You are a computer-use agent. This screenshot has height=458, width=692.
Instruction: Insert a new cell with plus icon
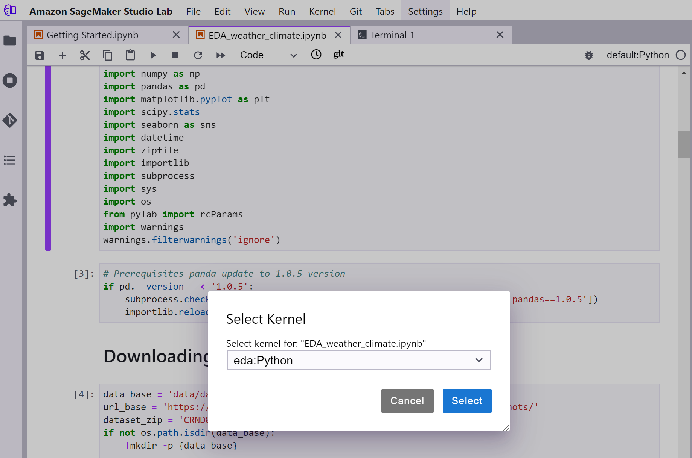click(62, 55)
